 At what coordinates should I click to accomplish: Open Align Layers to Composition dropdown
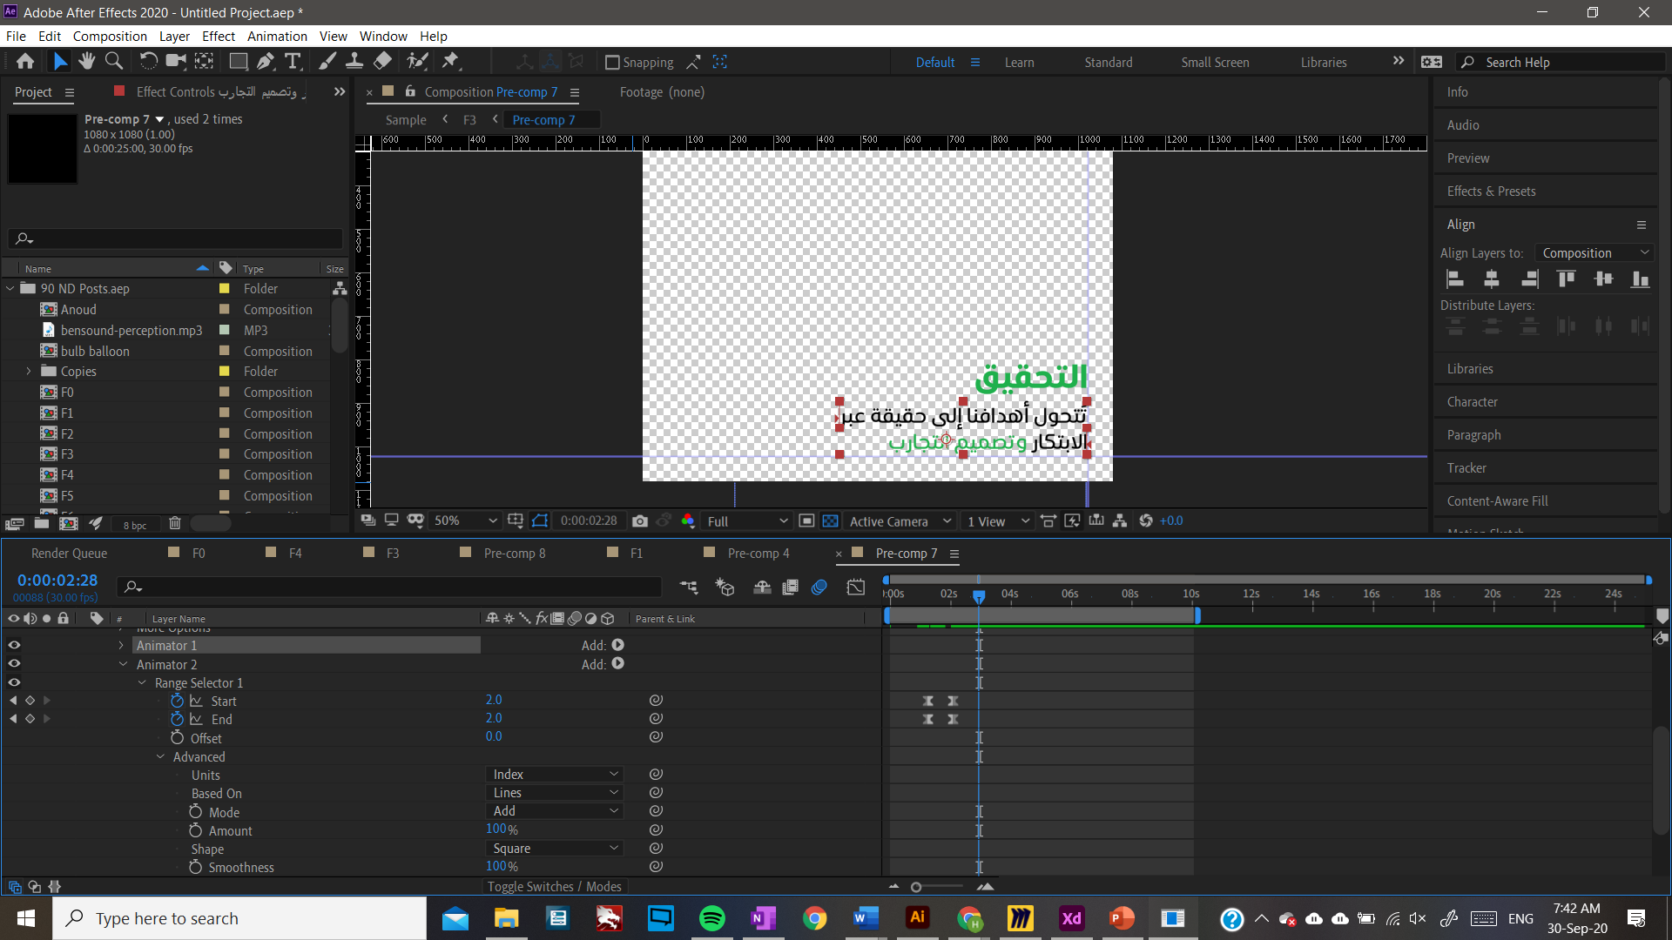pos(1595,253)
